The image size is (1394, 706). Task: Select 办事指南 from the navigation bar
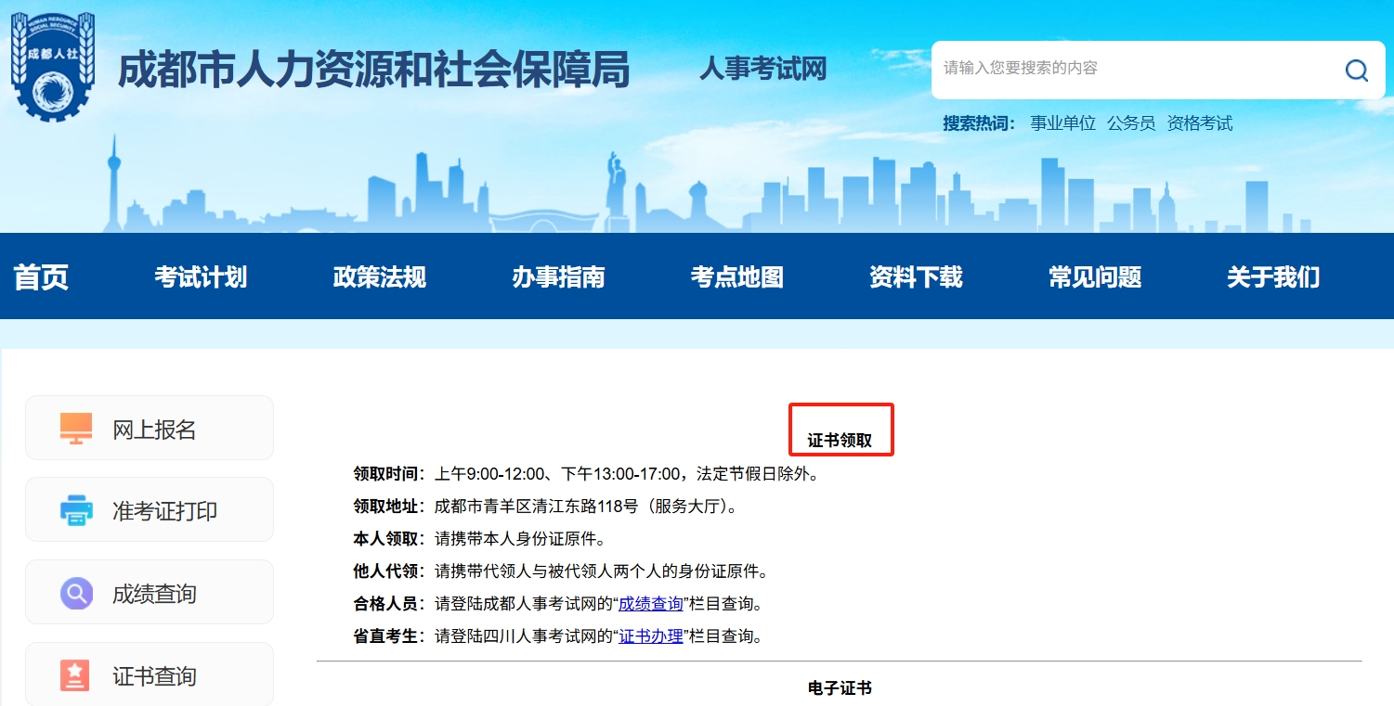coord(558,276)
